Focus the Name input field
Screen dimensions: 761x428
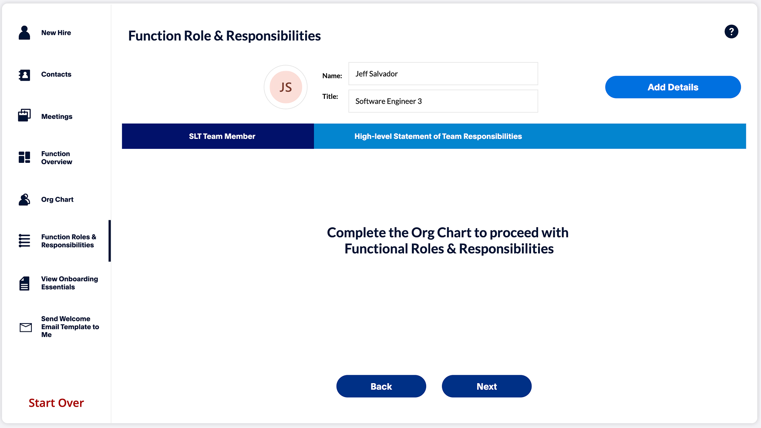point(443,74)
